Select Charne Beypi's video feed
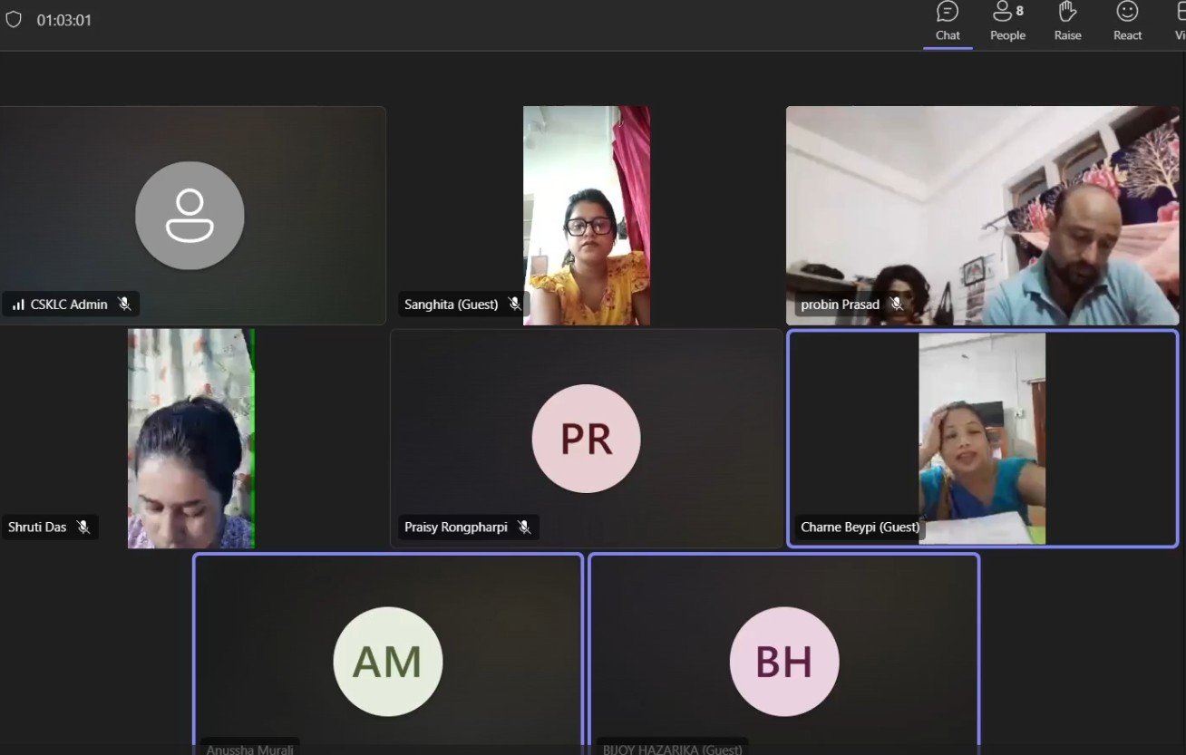 (x=982, y=439)
